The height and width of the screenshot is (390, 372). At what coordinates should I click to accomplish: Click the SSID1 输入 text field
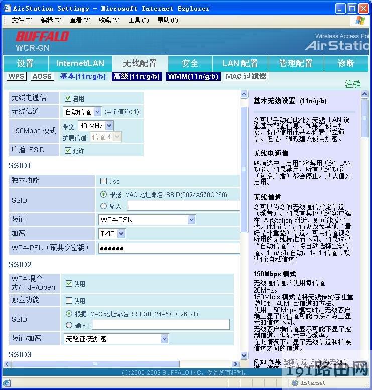(183, 206)
